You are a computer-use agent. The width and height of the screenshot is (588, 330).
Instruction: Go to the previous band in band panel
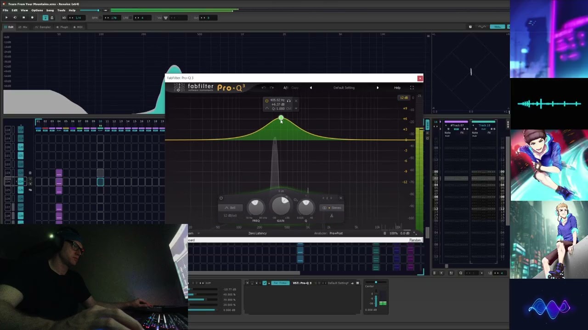coord(324,198)
